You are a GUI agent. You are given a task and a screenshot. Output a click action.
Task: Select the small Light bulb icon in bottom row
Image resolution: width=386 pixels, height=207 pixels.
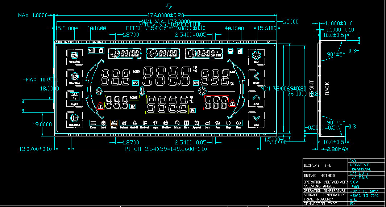155,123
